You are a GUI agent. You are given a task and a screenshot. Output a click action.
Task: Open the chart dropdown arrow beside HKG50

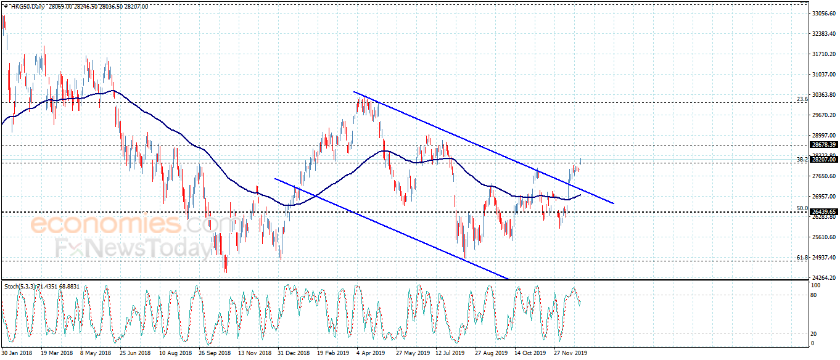pyautogui.click(x=6, y=6)
